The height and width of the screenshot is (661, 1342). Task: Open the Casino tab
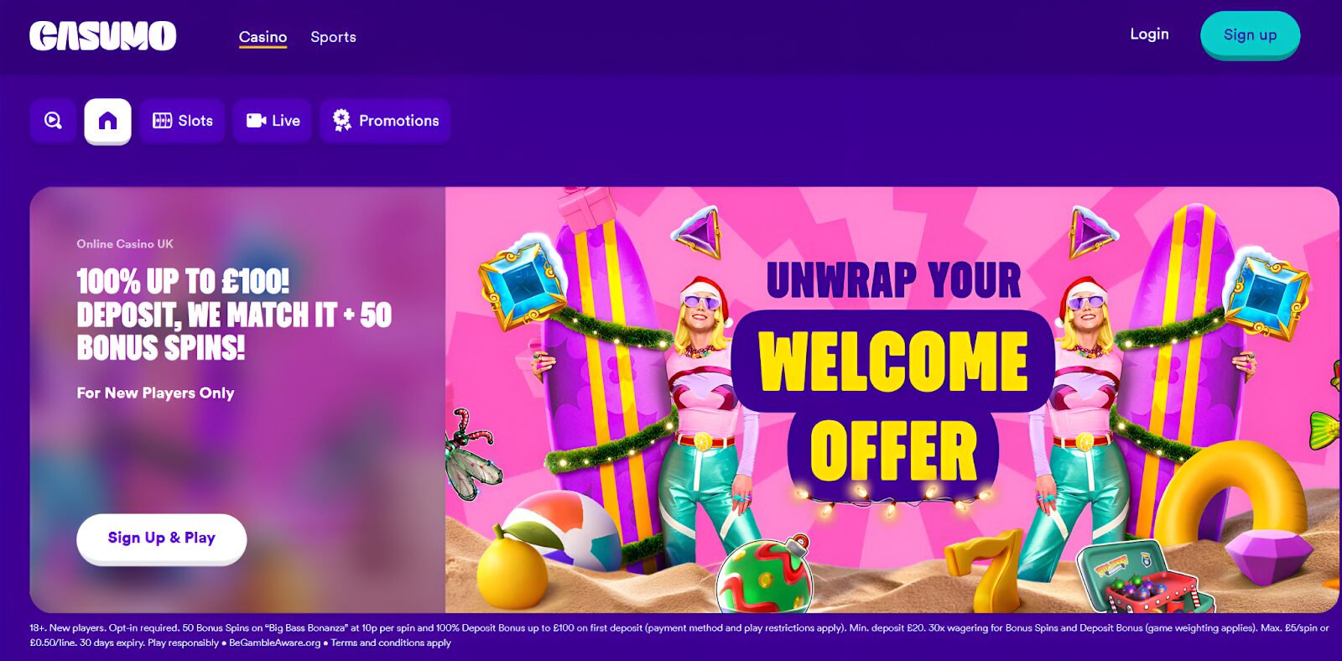pos(263,37)
